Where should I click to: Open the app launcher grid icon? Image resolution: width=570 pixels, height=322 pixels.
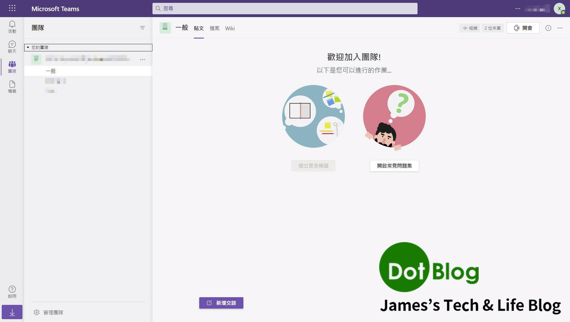click(12, 8)
